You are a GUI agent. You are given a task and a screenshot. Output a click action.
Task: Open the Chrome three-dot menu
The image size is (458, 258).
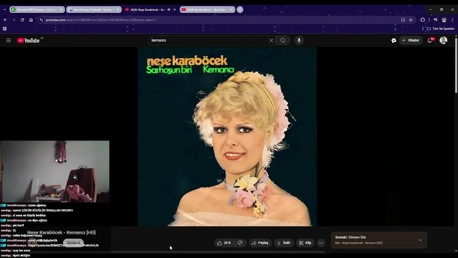pos(452,20)
